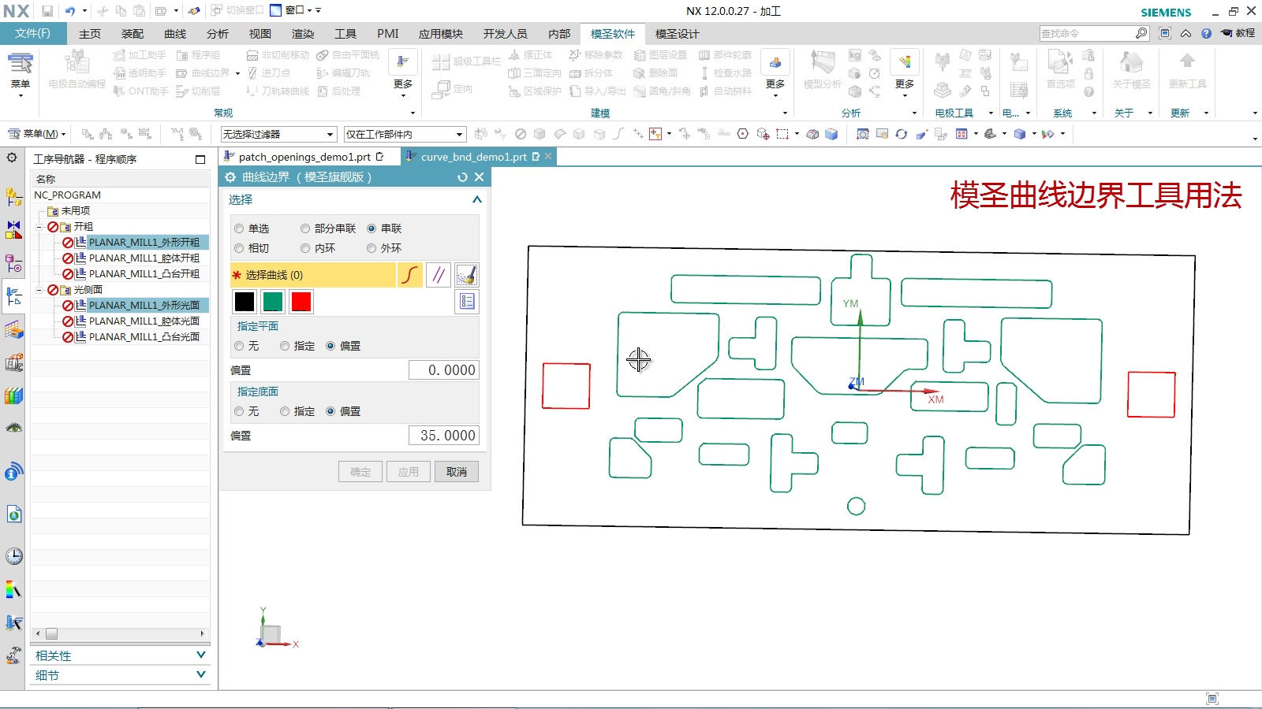
Task: Switch to the 应用模块 ribbon tab
Action: [x=441, y=33]
